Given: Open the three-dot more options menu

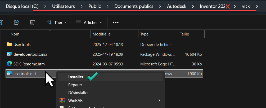Looking at the screenshot, I should 116,22.
